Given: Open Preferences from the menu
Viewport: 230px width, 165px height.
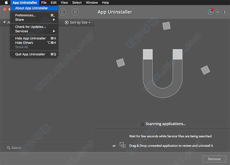Looking at the screenshot, I should pyautogui.click(x=34, y=15).
